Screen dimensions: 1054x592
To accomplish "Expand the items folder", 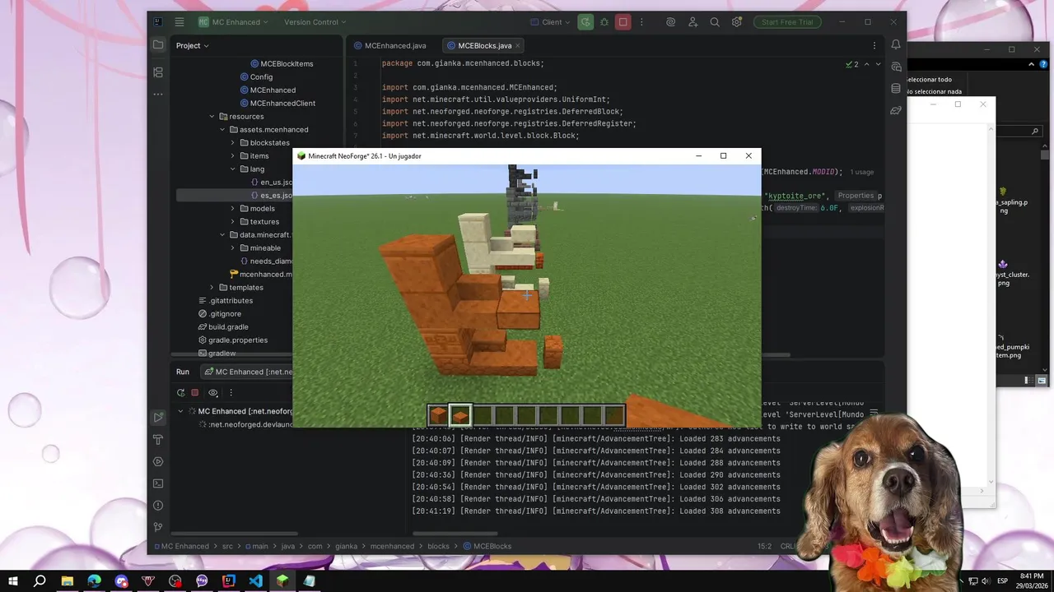I will coord(233,155).
